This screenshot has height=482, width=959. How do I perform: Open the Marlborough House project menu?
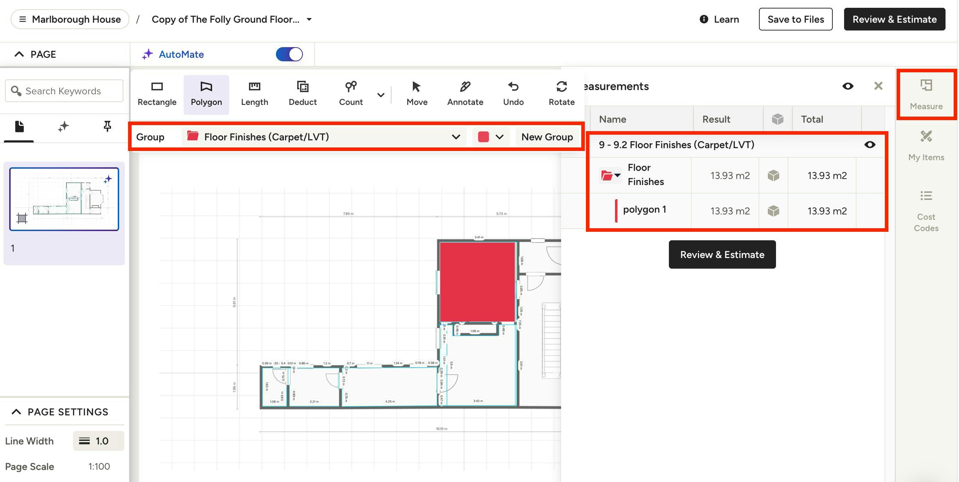[70, 19]
